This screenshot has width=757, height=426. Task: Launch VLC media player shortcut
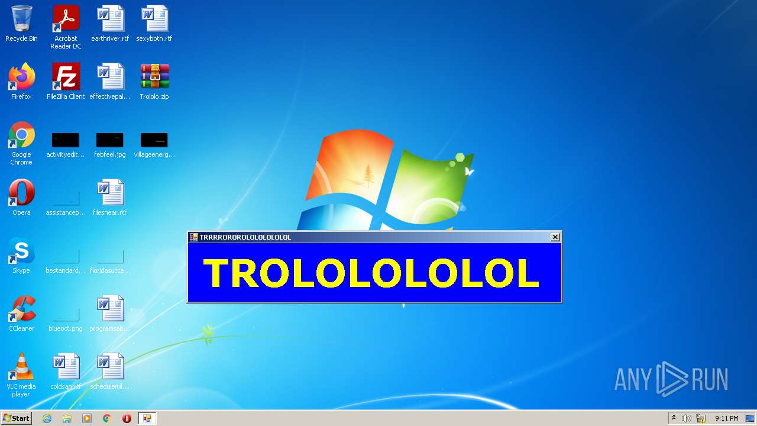(21, 375)
